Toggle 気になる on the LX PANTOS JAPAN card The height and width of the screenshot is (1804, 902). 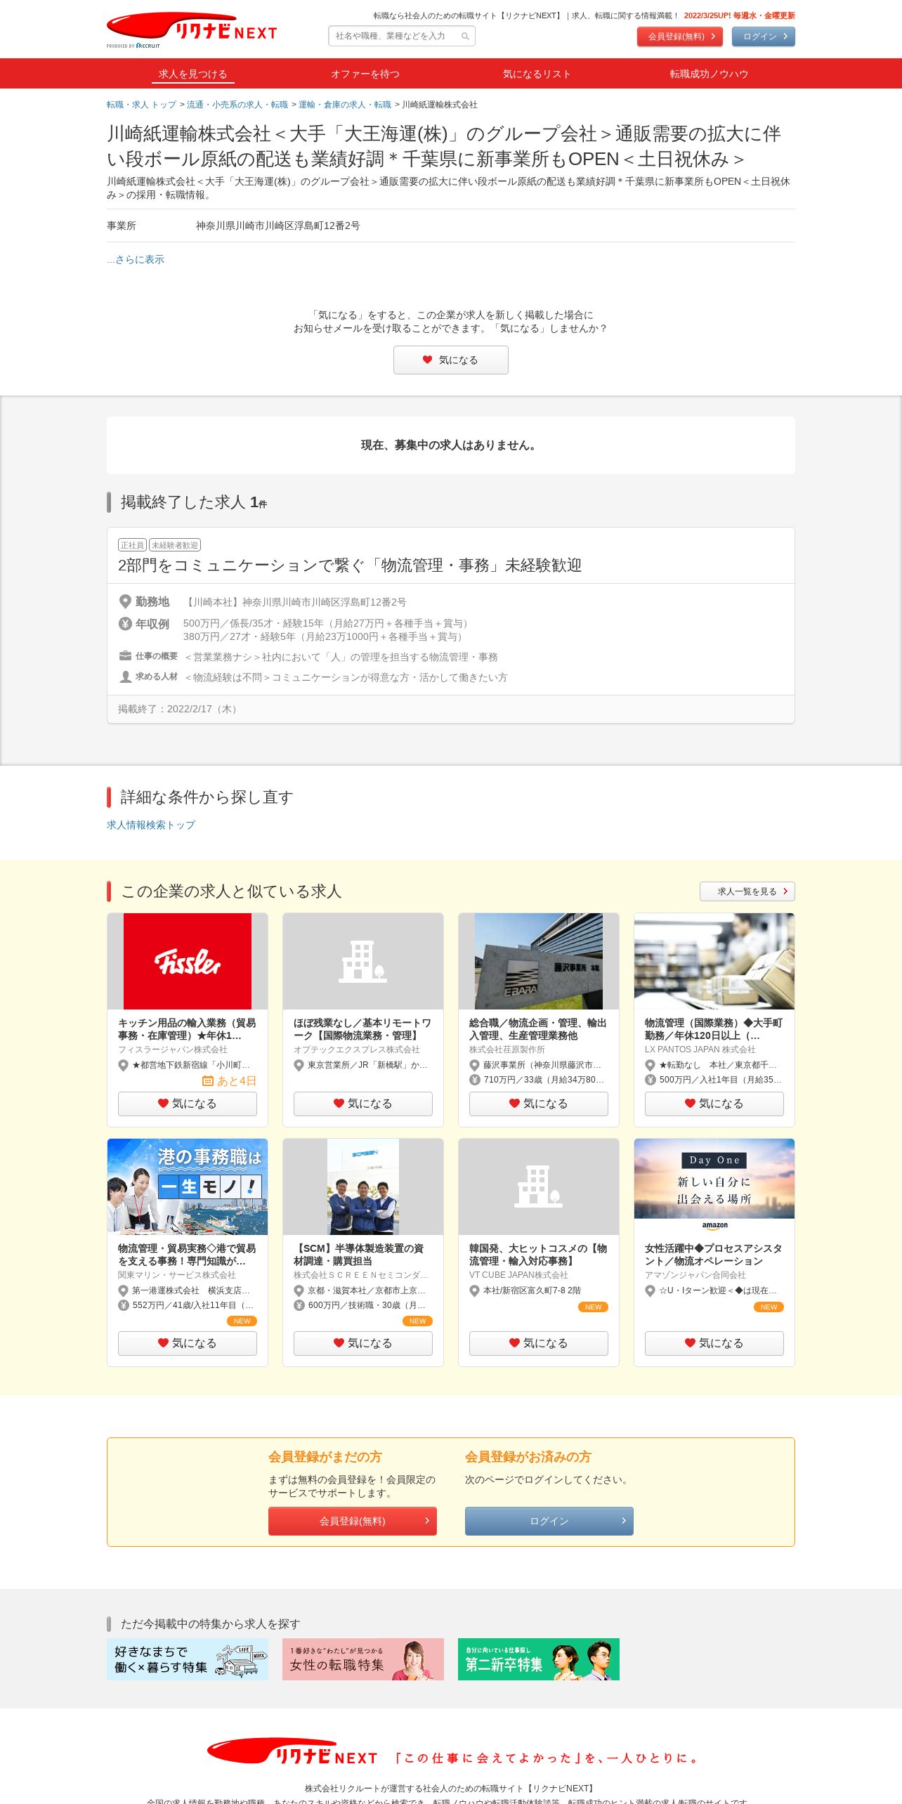click(714, 1104)
